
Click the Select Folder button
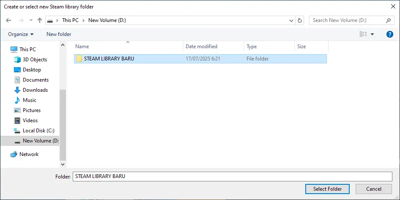327,189
